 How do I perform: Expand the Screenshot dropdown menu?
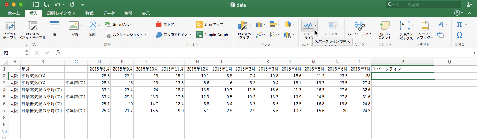click(x=145, y=35)
